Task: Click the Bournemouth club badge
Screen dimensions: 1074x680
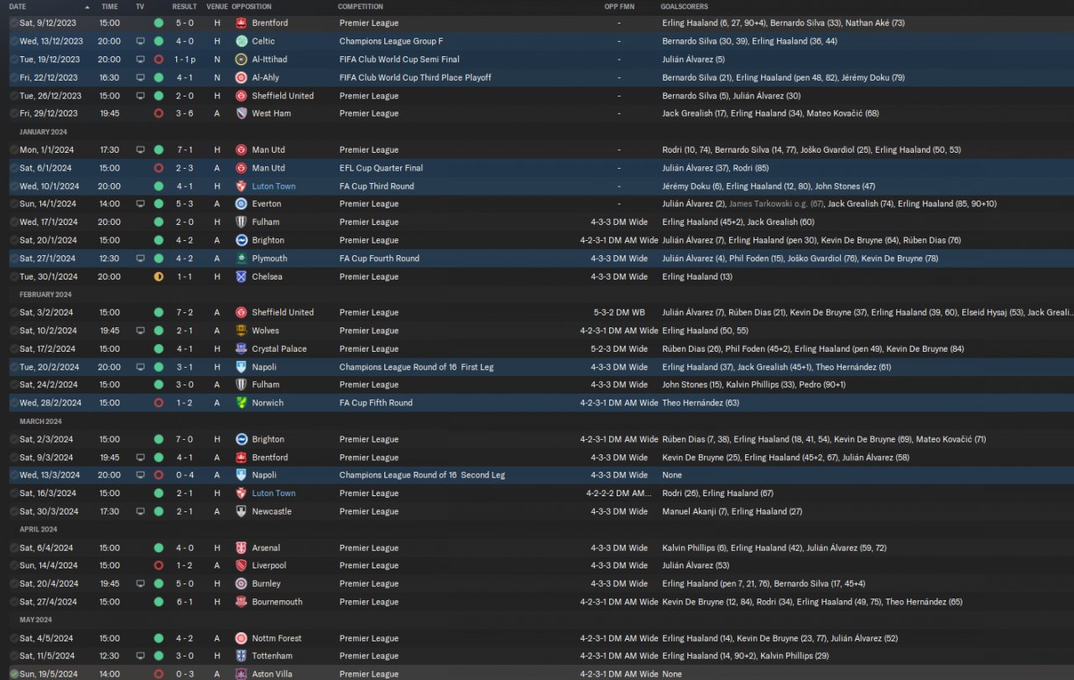Action: coord(241,602)
